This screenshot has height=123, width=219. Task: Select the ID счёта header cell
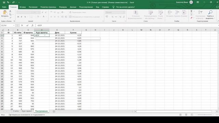pos(17,32)
